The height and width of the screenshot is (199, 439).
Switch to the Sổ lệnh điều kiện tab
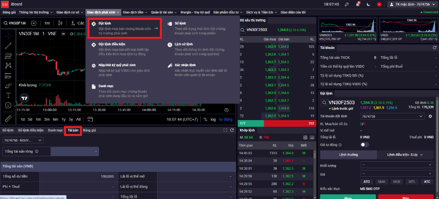[x=31, y=130]
